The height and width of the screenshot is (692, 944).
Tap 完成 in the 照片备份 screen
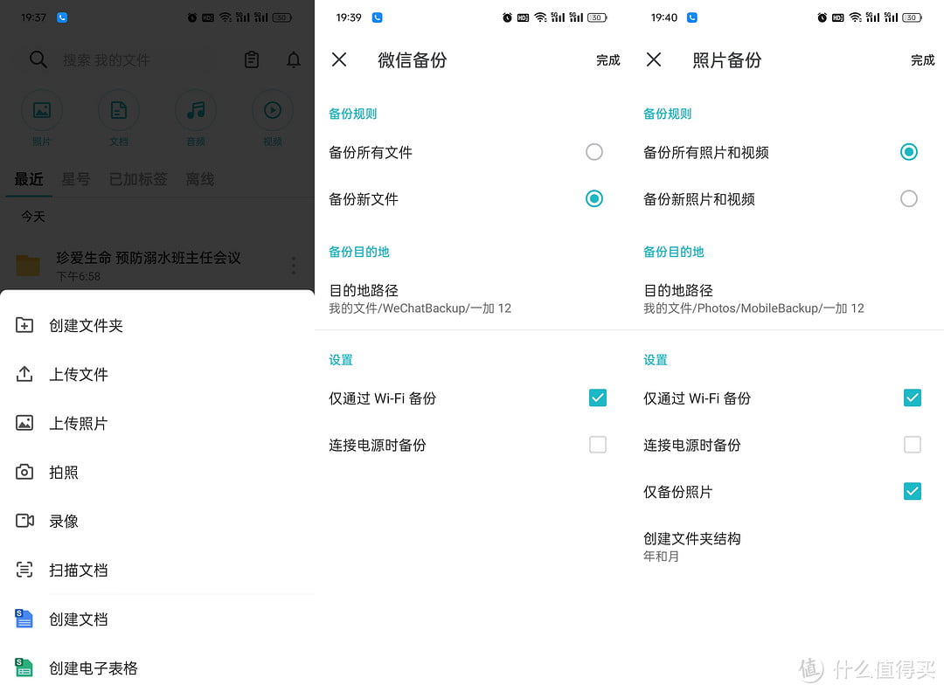click(921, 59)
